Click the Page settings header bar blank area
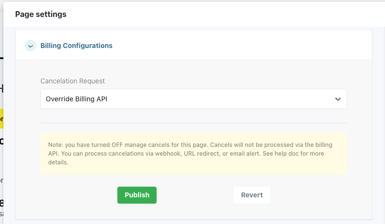 (x=218, y=14)
